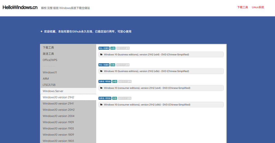
Task: Expand business editions 21H2 x86 entry
Action: pos(161,71)
